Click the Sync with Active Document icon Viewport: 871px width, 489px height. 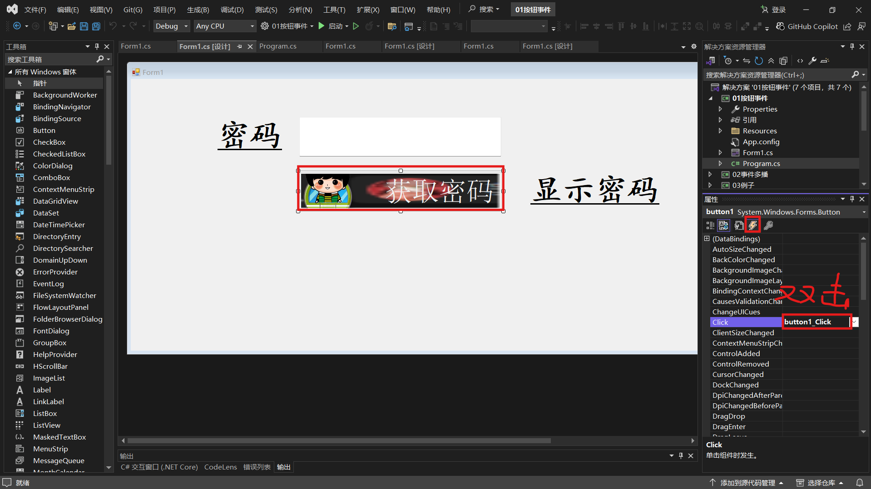(x=747, y=61)
